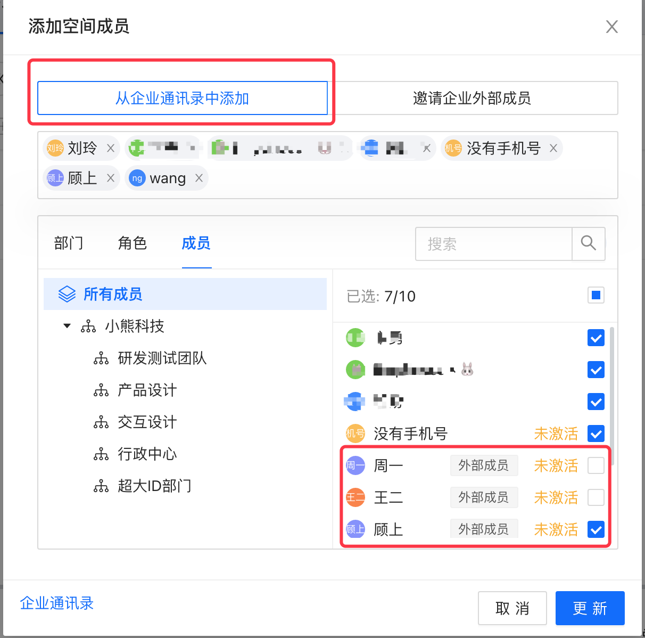Remove 没有手机号 chip from selection
This screenshot has height=638, width=645.
coord(553,148)
